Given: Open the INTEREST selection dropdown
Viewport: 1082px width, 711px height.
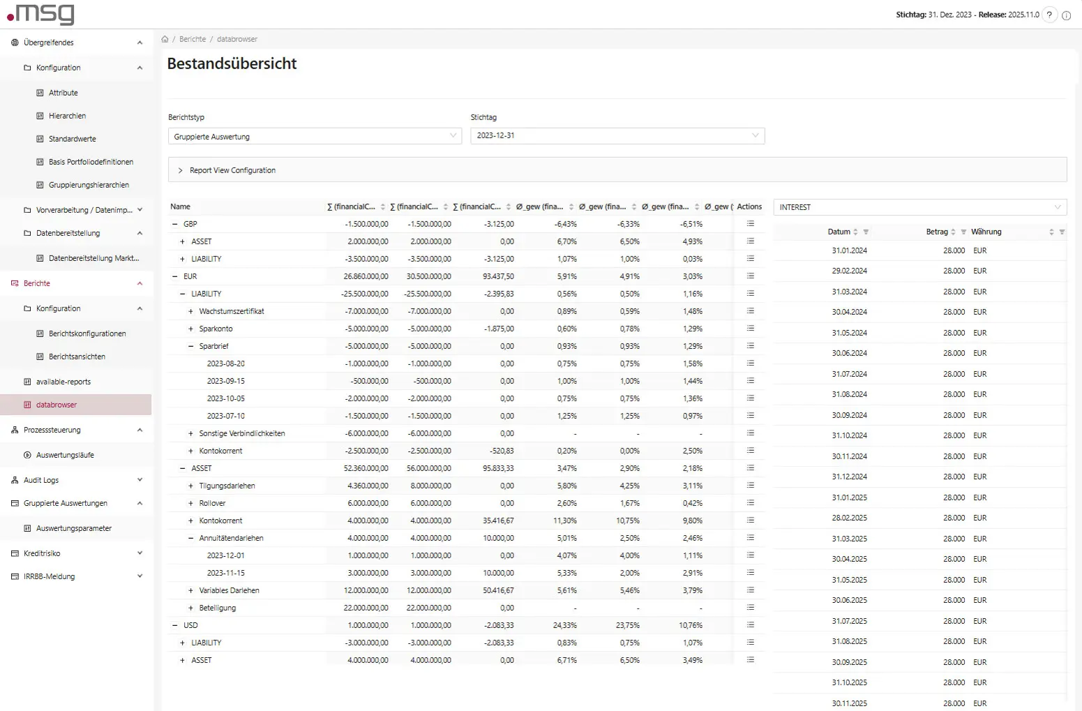Looking at the screenshot, I should tap(1057, 207).
